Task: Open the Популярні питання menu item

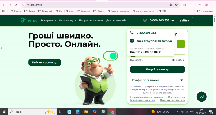Action: coord(91,20)
